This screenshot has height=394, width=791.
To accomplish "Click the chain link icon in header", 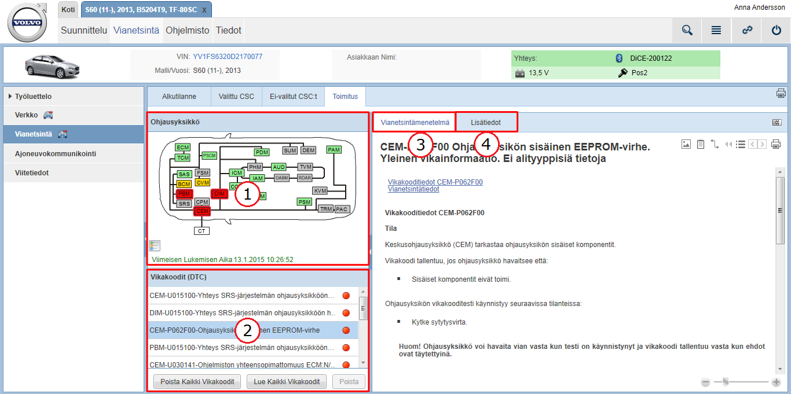I will coord(747,31).
